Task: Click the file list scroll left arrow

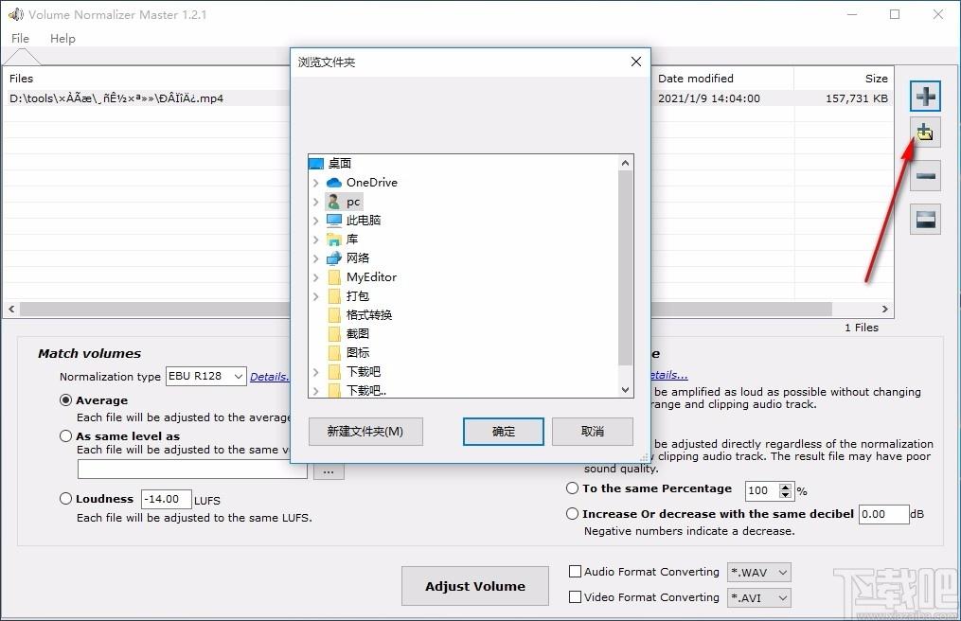Action: (x=11, y=309)
